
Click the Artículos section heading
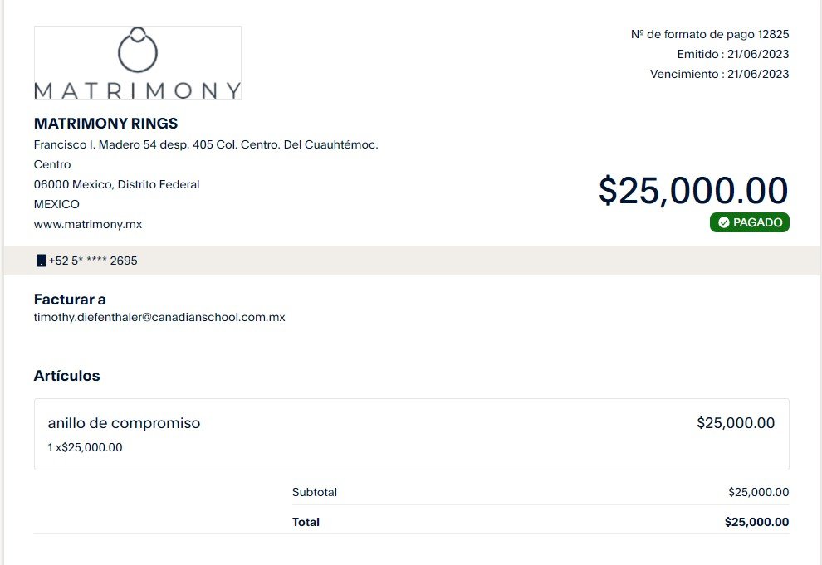(x=66, y=376)
